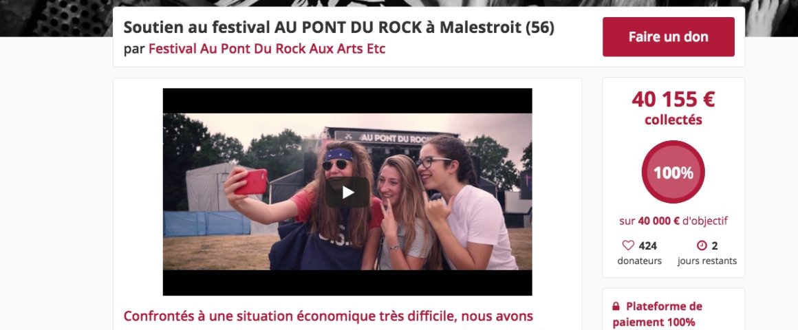Click the heart icon beside 424 donateurs

[x=628, y=245]
